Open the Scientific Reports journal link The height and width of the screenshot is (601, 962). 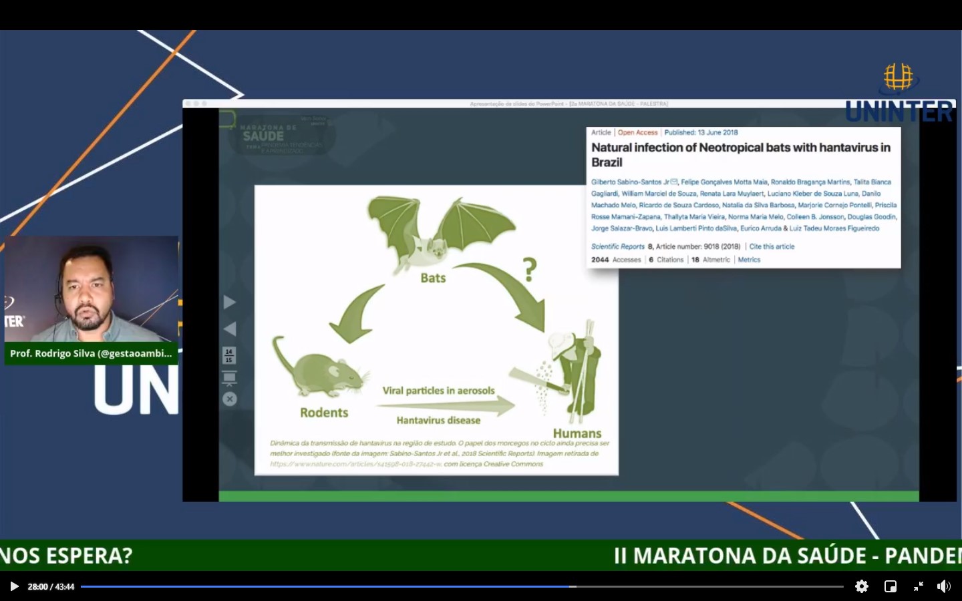[x=618, y=246]
